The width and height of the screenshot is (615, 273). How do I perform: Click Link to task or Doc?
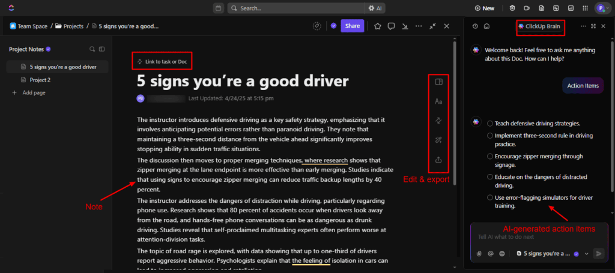point(162,61)
